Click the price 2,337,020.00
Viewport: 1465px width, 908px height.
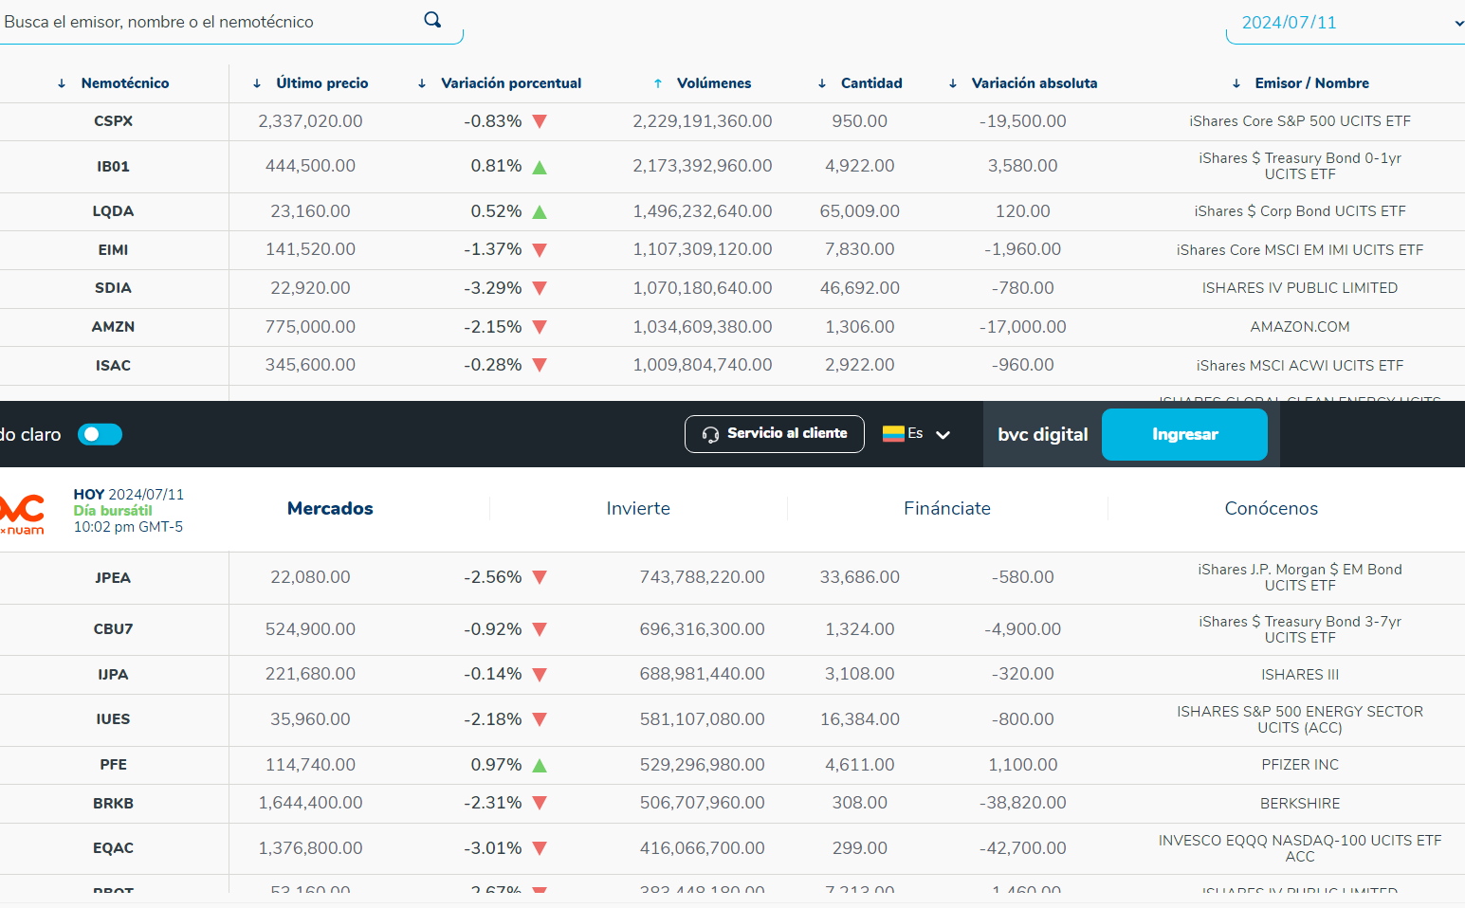310,121
